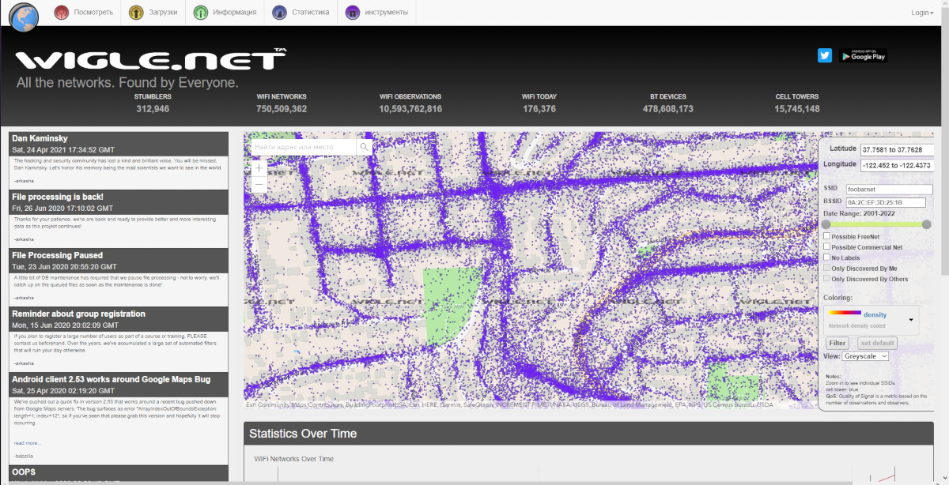Check Only Discovered By Me
Image resolution: width=949 pixels, height=485 pixels.
[826, 269]
